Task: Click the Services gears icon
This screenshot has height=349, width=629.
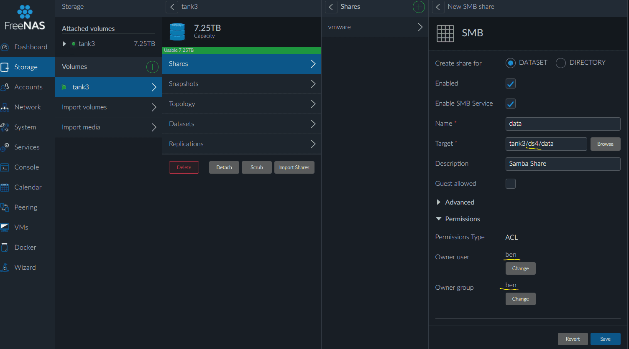Action: coord(5,147)
